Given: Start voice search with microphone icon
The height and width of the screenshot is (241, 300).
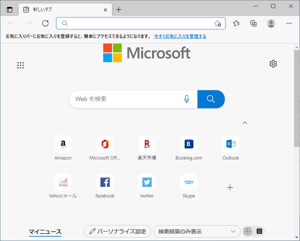Looking at the screenshot, I should pos(187,99).
